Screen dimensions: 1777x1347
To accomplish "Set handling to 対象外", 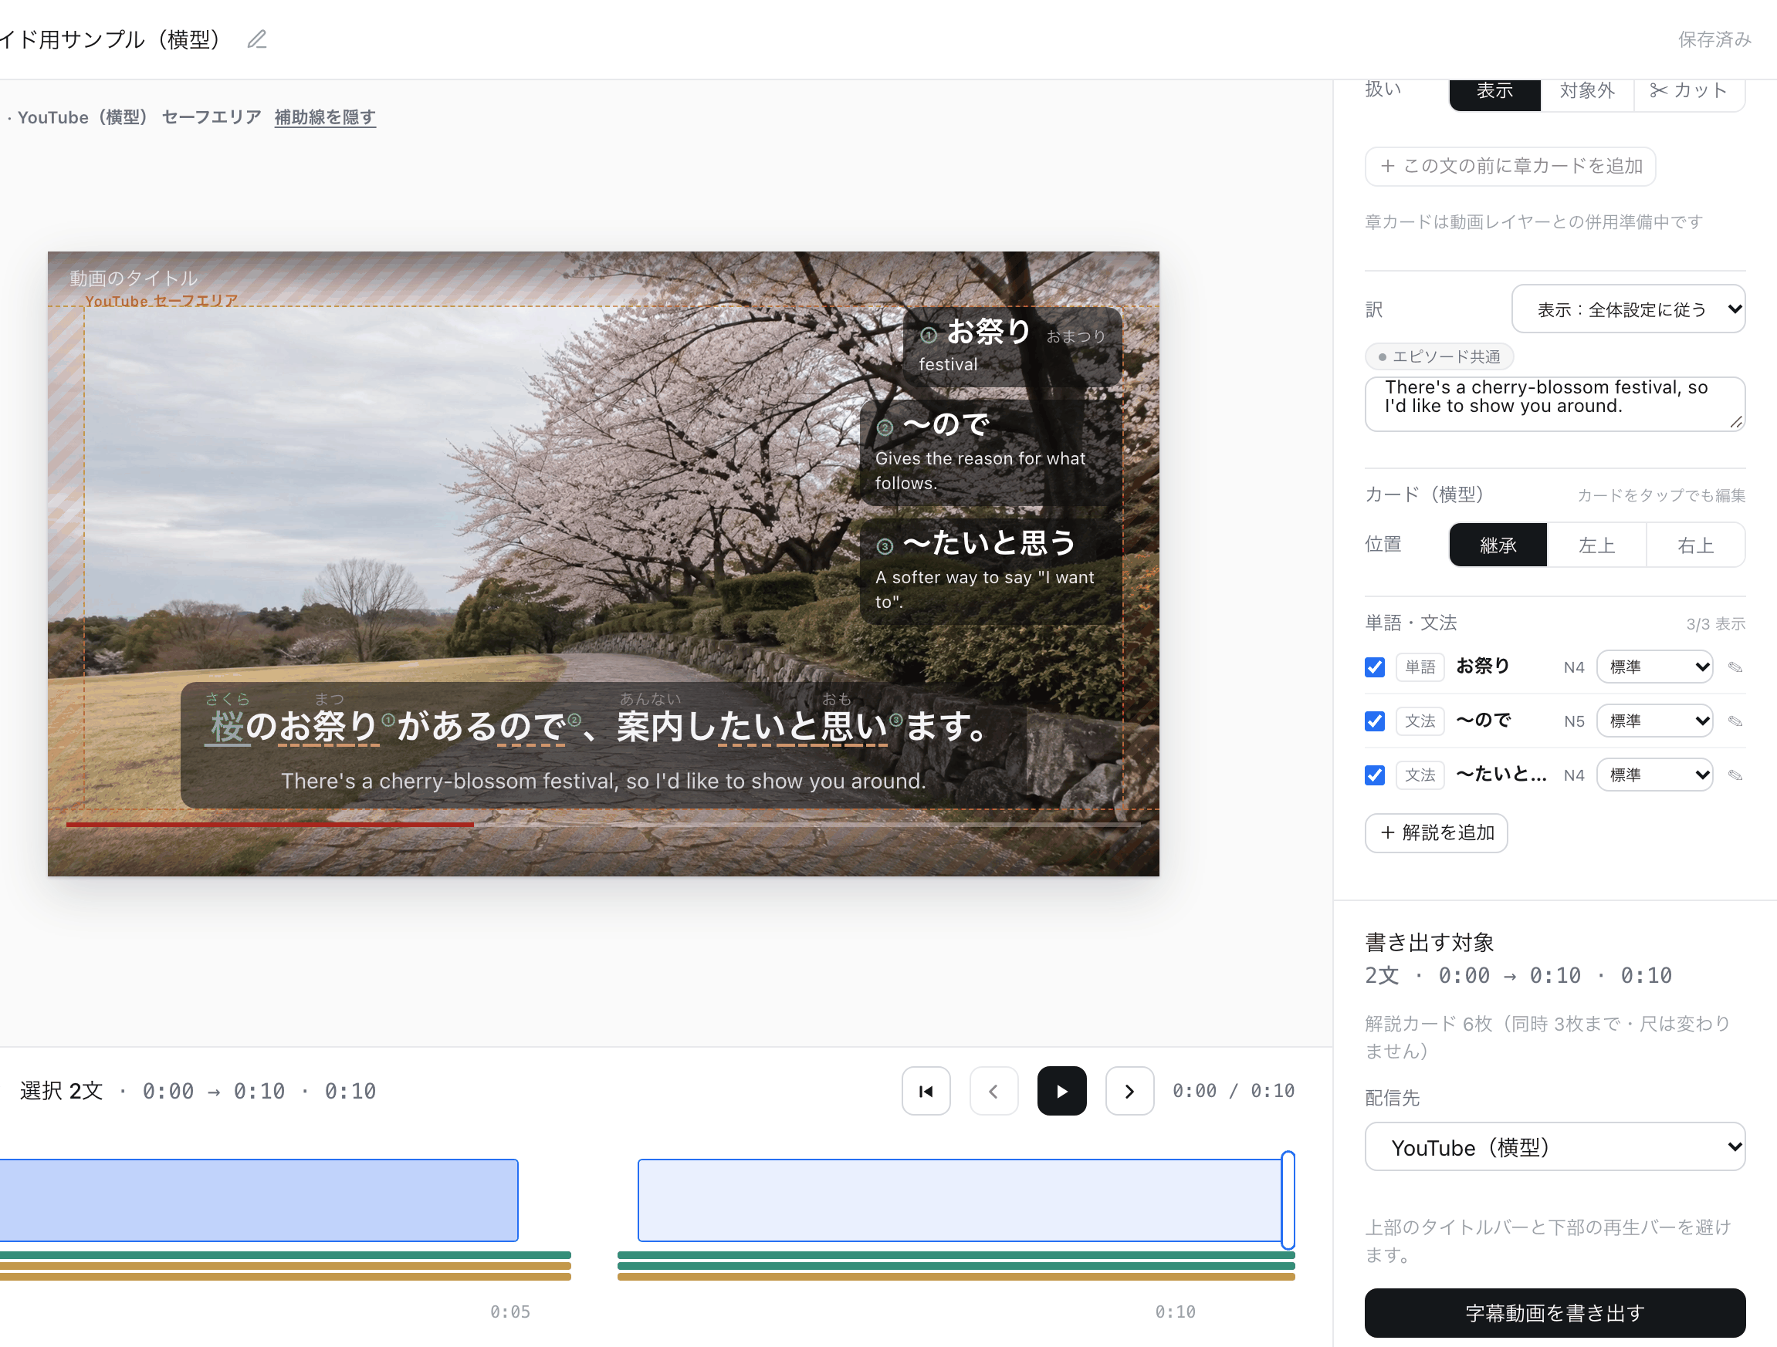I will click(1586, 91).
